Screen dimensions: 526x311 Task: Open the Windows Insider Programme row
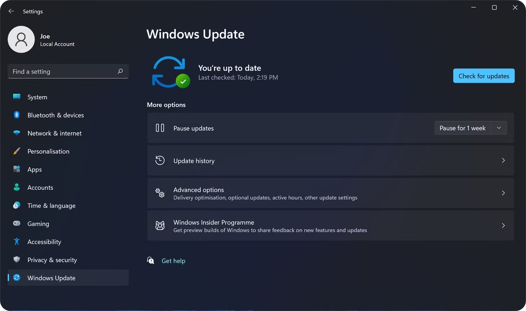pos(330,226)
